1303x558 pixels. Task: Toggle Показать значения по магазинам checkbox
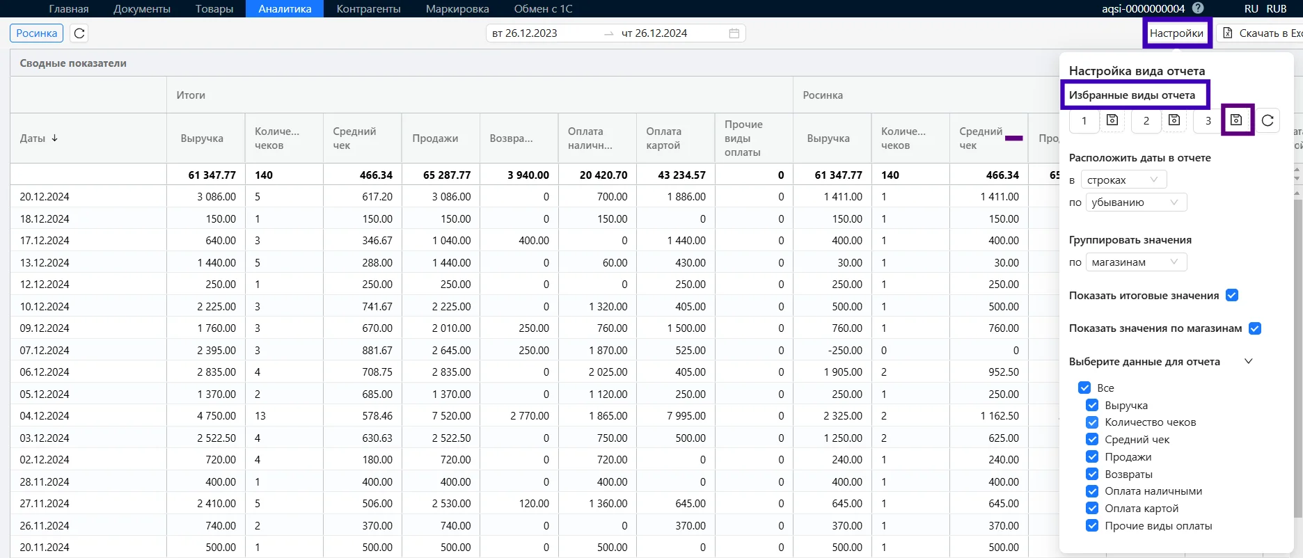coord(1255,328)
